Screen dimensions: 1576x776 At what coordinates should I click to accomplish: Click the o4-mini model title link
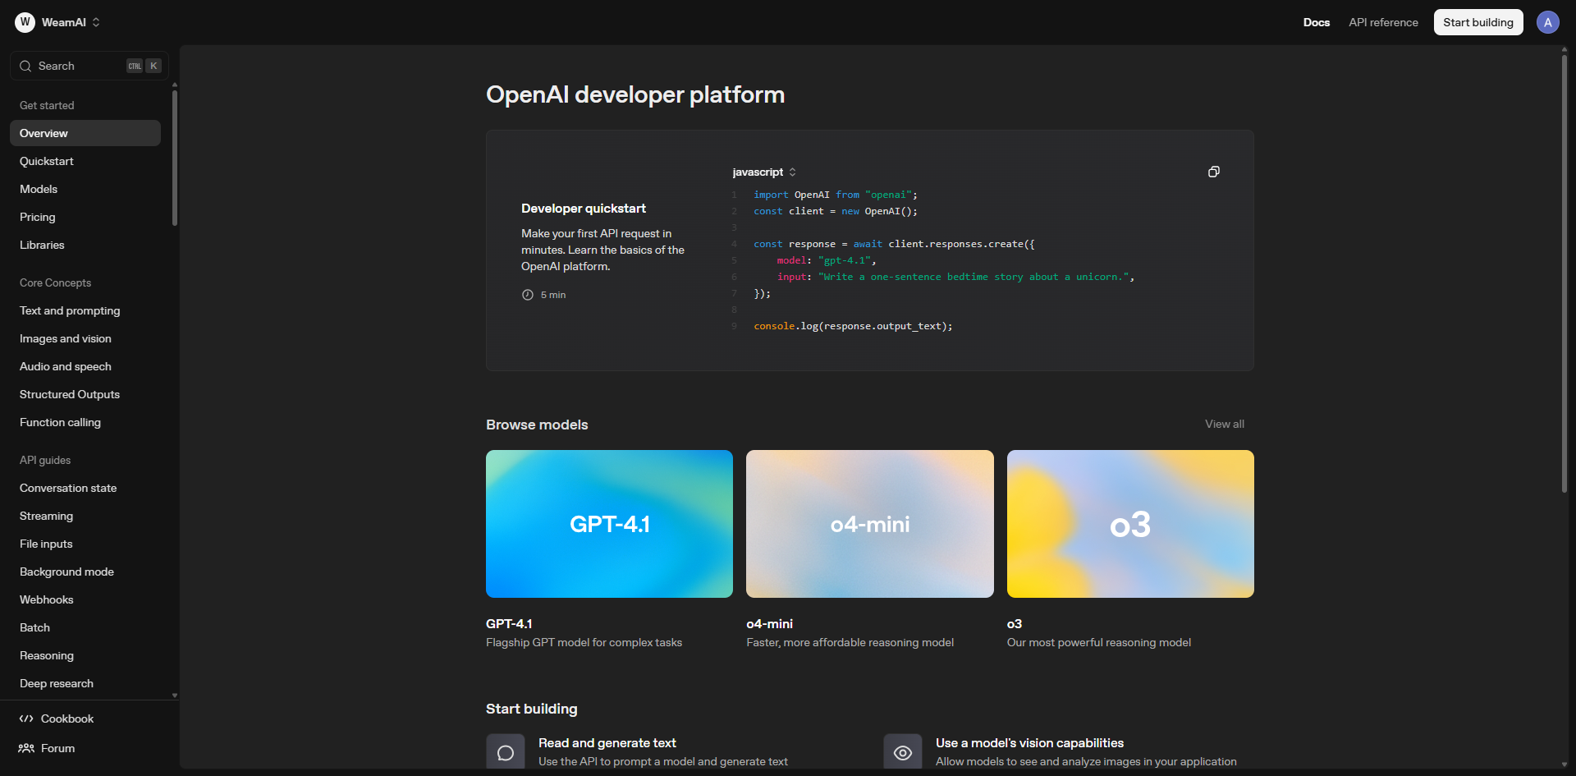[x=769, y=624]
